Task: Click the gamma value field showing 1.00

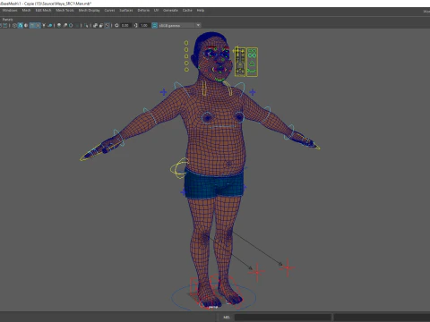Action: (144, 26)
